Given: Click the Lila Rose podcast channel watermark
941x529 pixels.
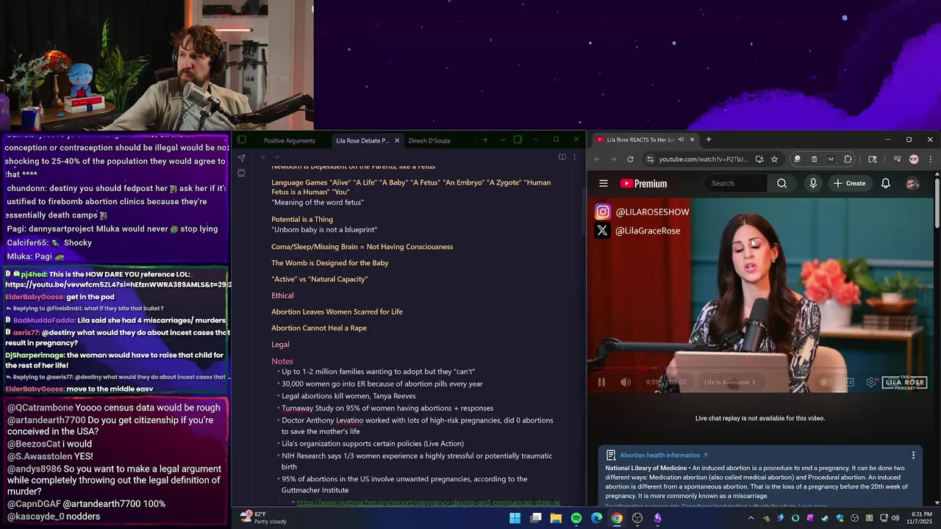Looking at the screenshot, I should (904, 383).
